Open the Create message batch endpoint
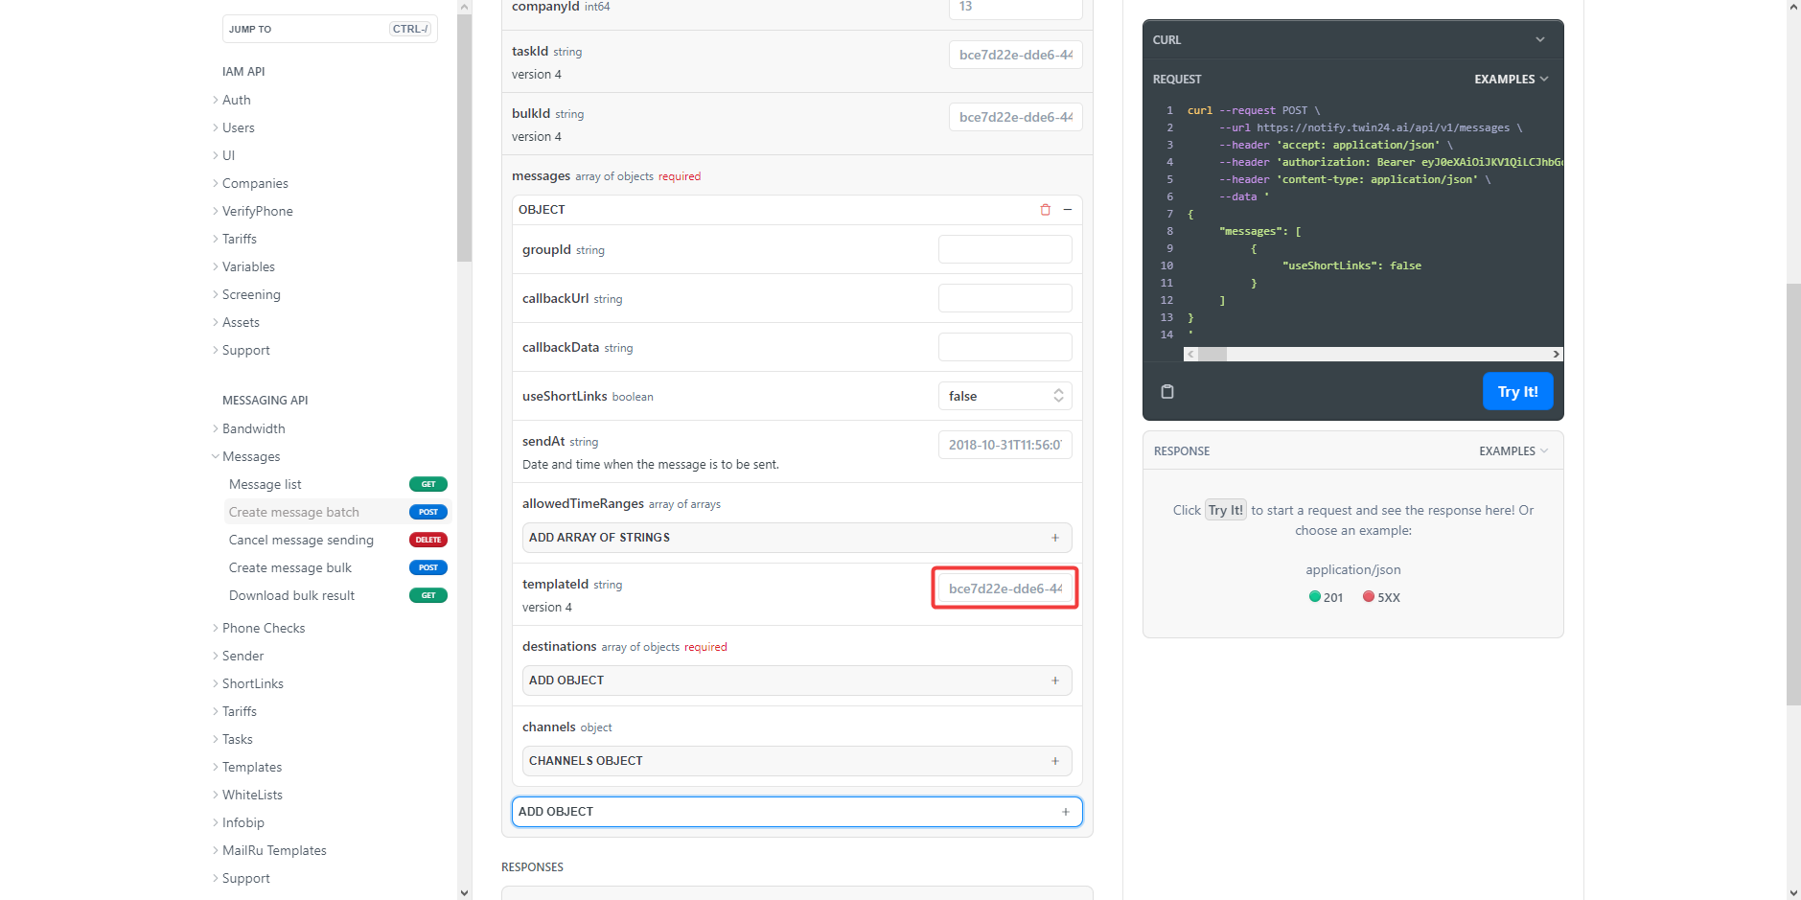The height and width of the screenshot is (900, 1801). coord(294,512)
